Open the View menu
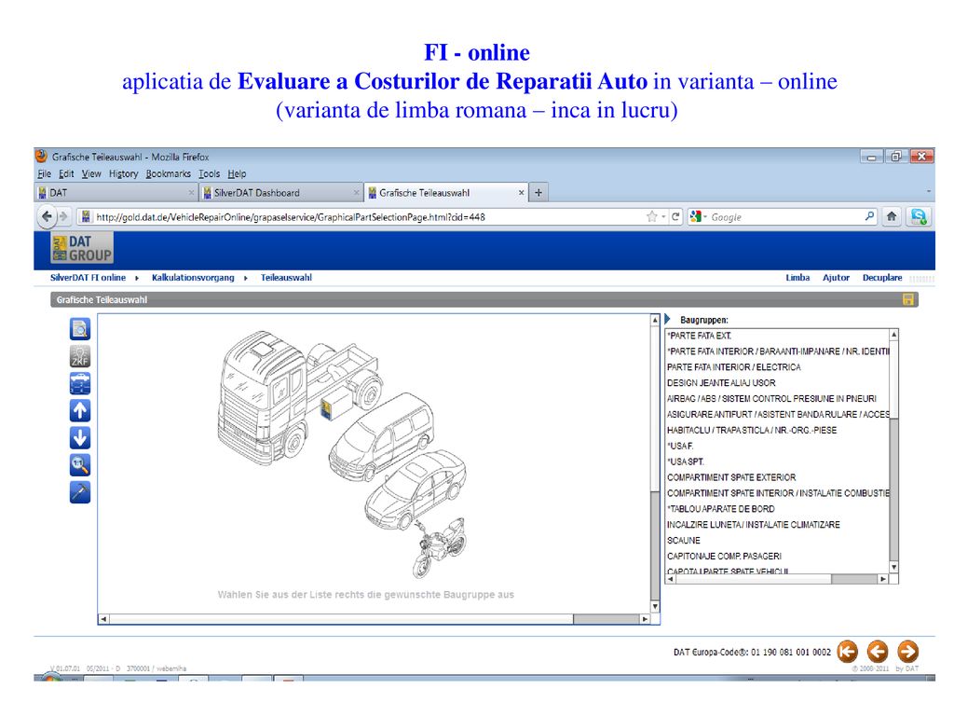 click(x=91, y=173)
